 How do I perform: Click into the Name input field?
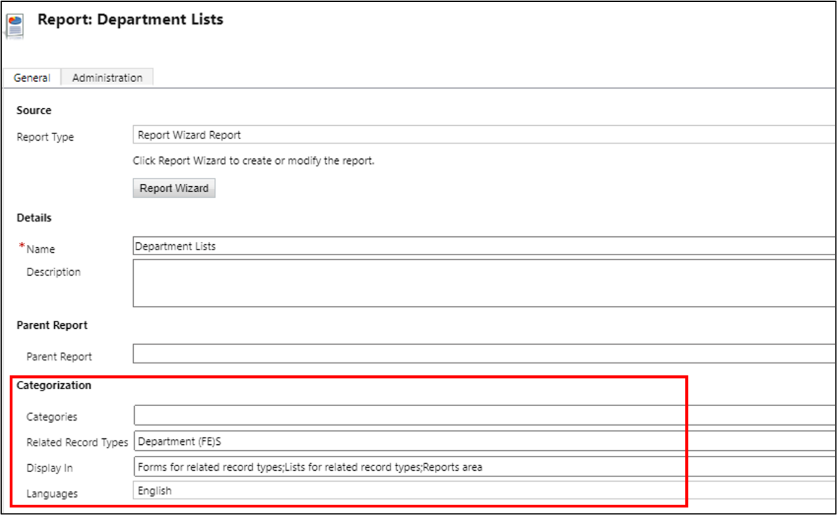(484, 246)
